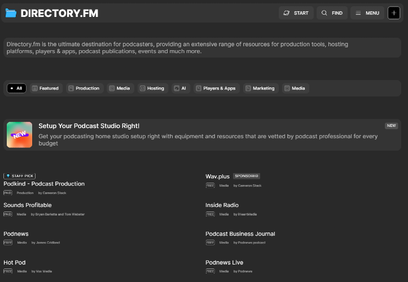The height and width of the screenshot is (282, 408).
Task: Click PAID tag under Sounds Profitable
Action: (8, 214)
